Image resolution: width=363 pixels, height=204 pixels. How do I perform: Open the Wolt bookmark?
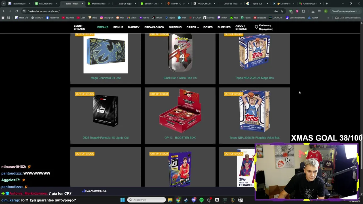point(182,18)
